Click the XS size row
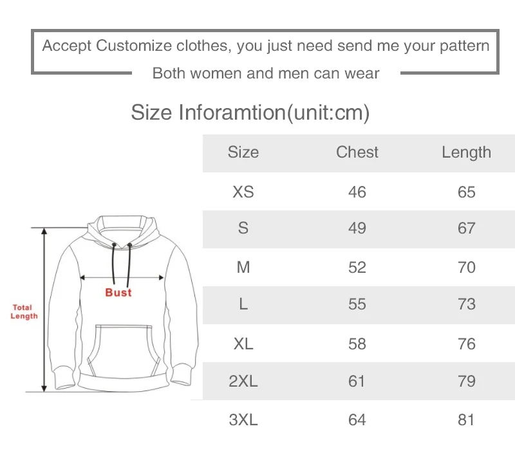Viewport: 515px width, 460px height. 359,192
